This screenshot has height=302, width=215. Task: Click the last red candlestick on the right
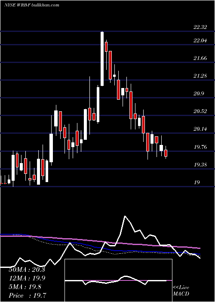(166, 153)
